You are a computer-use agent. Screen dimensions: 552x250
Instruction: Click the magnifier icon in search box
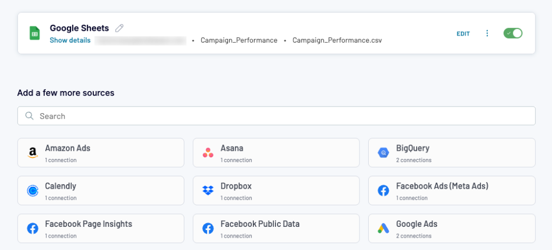(30, 116)
